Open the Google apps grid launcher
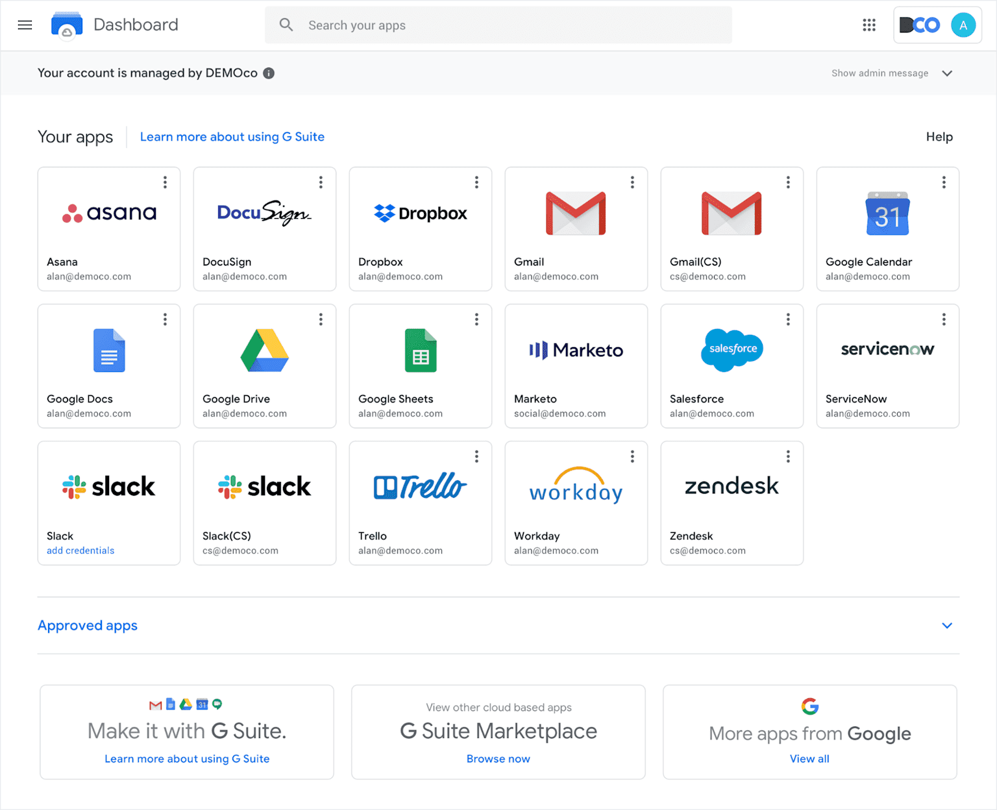Screen dimensions: 997x810 [869, 25]
